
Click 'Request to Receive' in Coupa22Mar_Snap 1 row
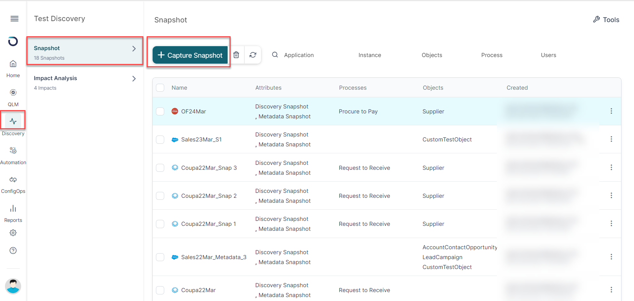(x=364, y=224)
